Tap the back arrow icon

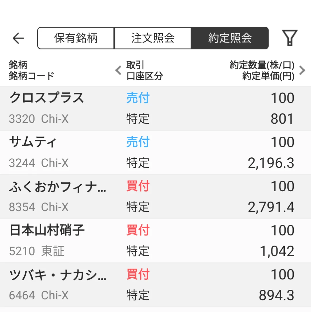click(19, 38)
